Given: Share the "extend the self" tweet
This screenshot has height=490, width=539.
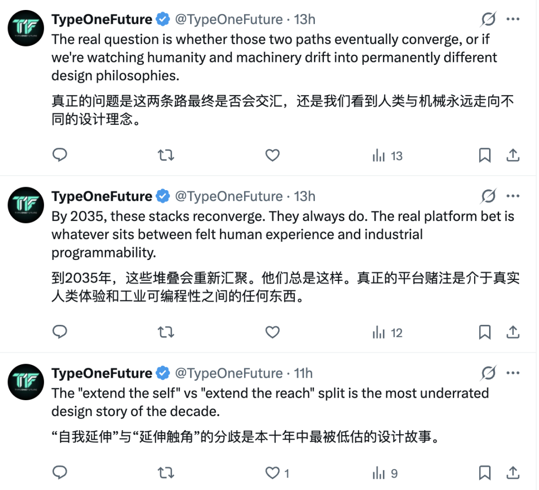Looking at the screenshot, I should (513, 473).
